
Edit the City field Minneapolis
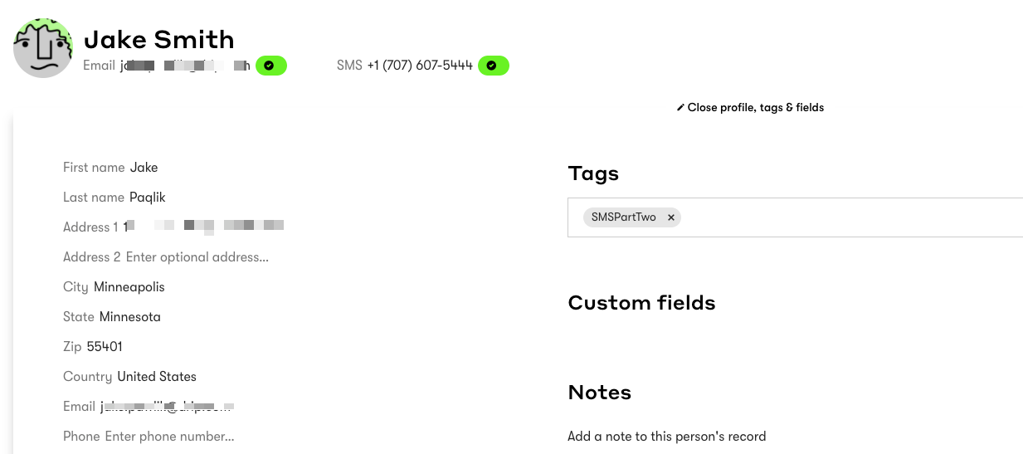pyautogui.click(x=129, y=287)
